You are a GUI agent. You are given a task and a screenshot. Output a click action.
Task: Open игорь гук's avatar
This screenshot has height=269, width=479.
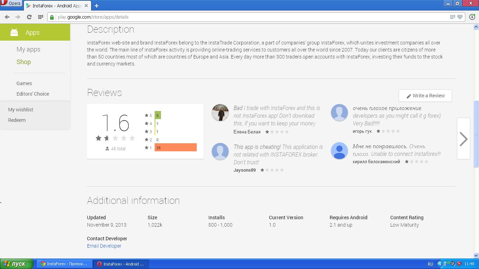(x=339, y=112)
